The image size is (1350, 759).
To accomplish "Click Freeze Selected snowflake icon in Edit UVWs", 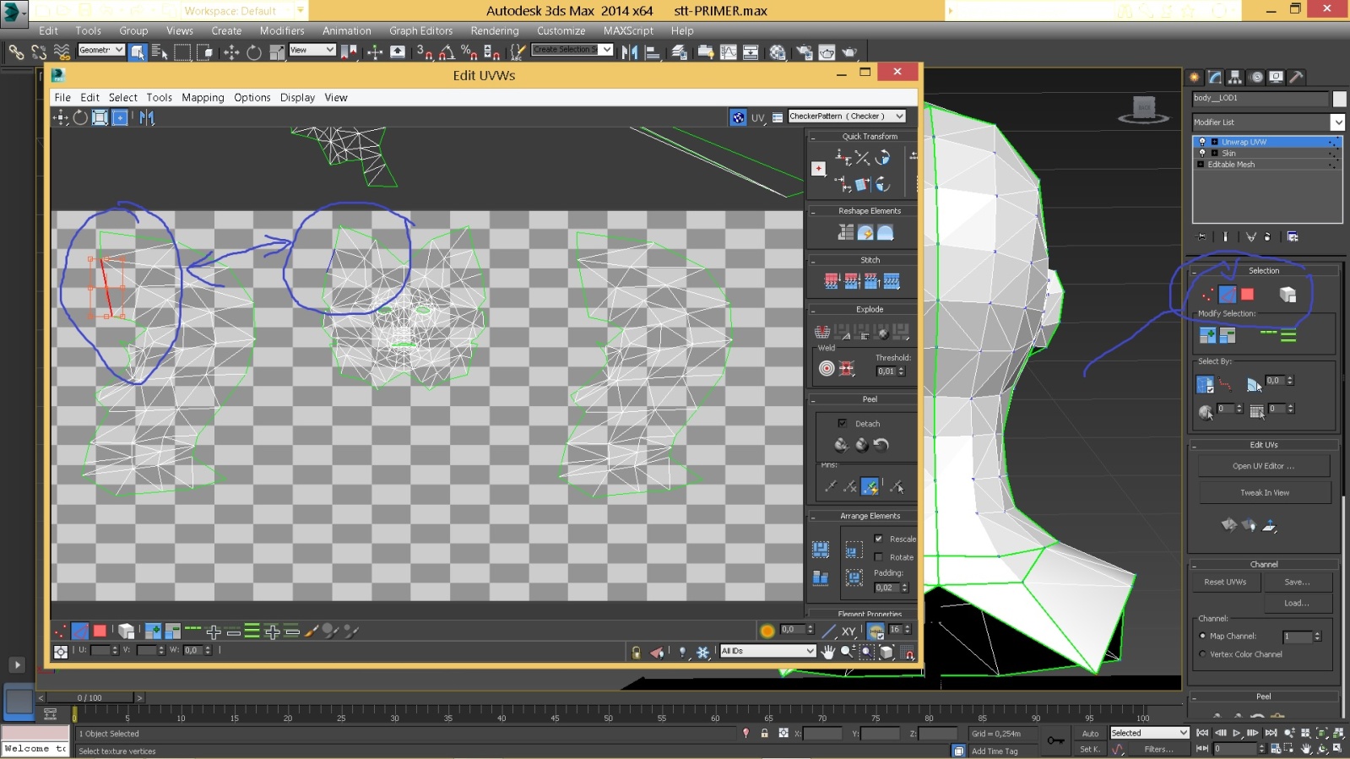I will [702, 652].
